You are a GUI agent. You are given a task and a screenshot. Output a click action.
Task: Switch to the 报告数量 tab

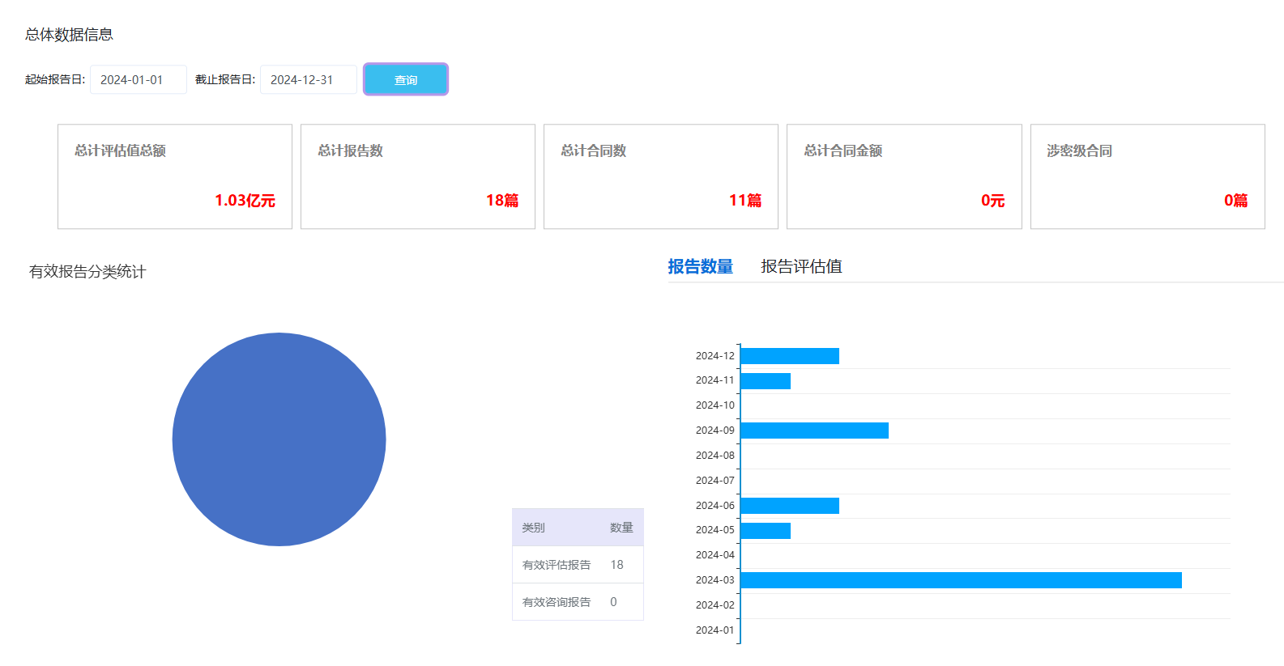pyautogui.click(x=700, y=266)
